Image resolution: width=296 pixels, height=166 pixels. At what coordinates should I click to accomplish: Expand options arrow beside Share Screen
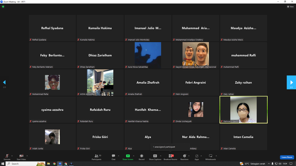point(134,156)
